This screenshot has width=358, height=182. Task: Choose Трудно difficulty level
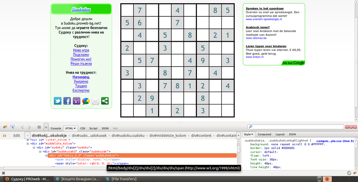(x=81, y=86)
